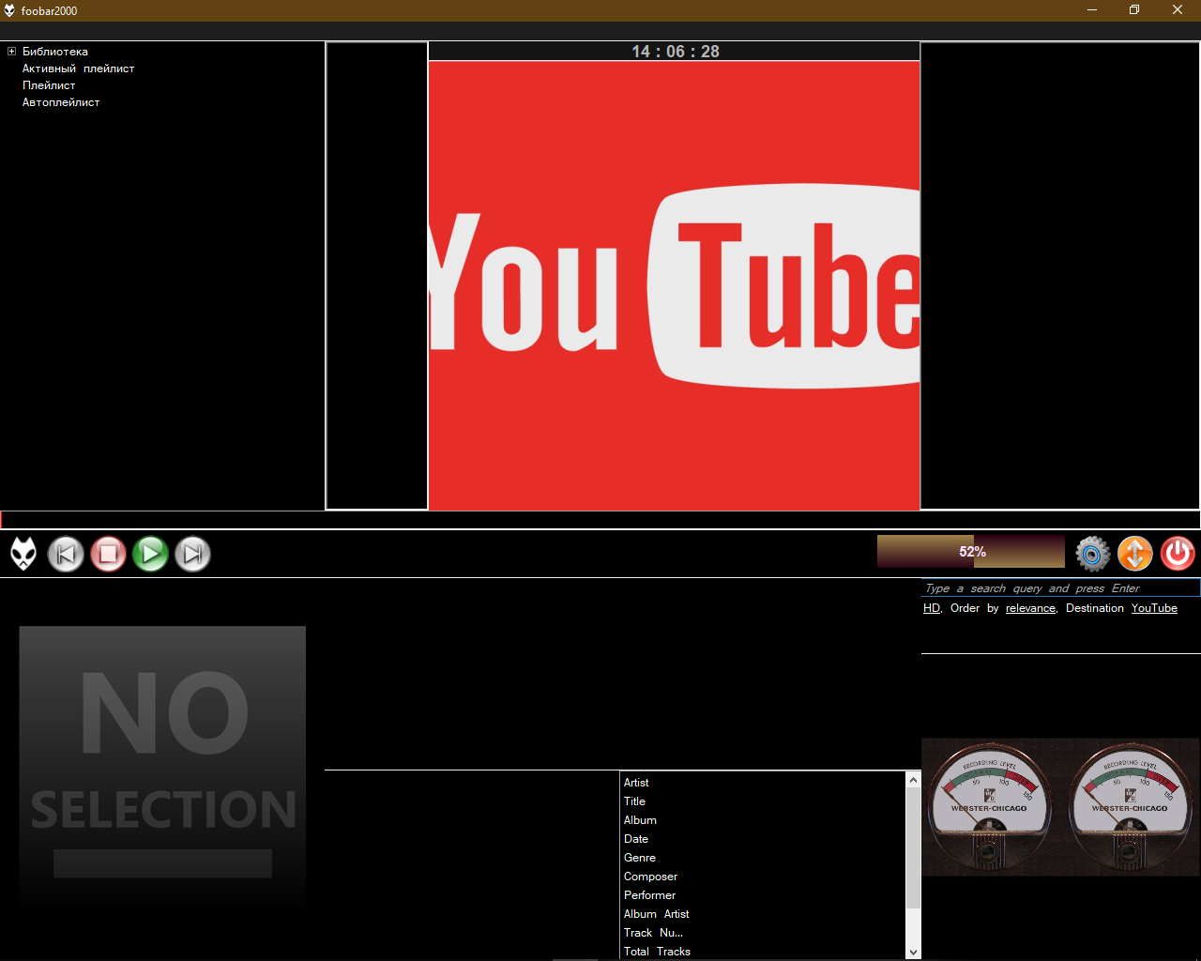
Task: Adjust the volume bar showing 52%
Action: click(970, 552)
